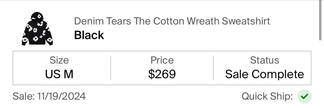Click the word Sweatshirt in the title
Image resolution: width=324 pixels, height=109 pixels.
tap(246, 21)
